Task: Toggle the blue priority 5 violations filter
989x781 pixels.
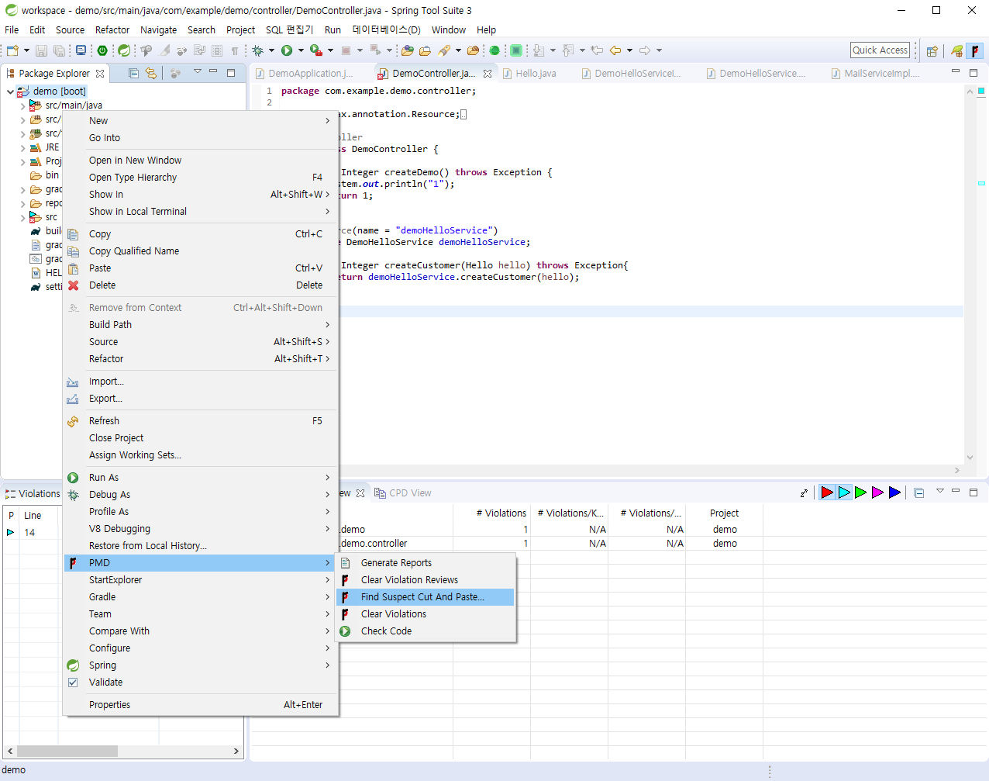Action: (x=894, y=492)
